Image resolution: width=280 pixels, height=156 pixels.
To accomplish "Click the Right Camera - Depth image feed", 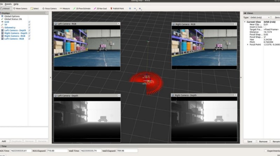I will 204,119.
